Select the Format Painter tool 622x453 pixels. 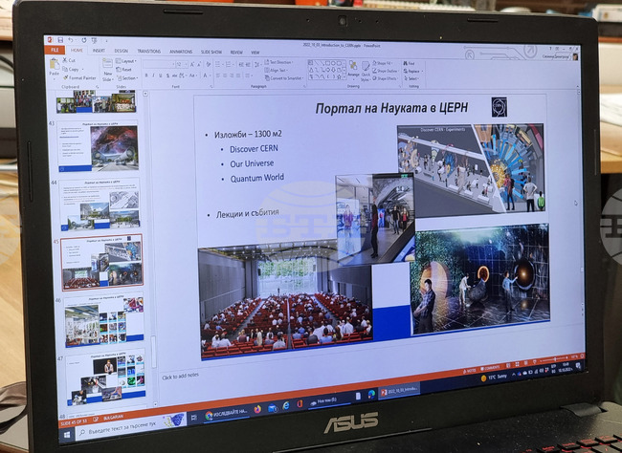click(79, 77)
